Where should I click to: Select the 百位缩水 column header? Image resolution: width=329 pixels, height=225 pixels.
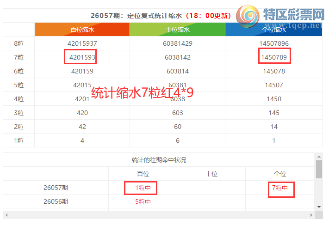point(82,29)
